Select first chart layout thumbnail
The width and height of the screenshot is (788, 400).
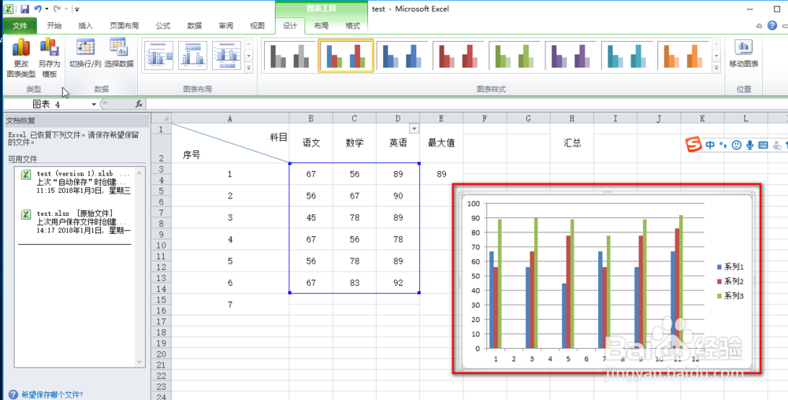[159, 55]
